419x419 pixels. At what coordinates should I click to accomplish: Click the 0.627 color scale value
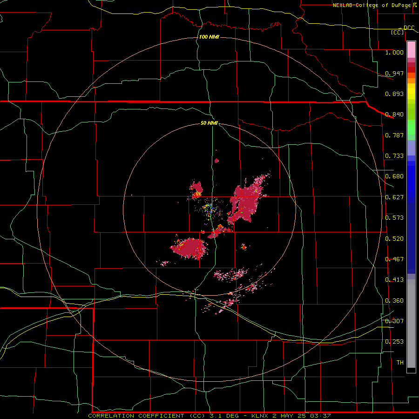pyautogui.click(x=394, y=197)
